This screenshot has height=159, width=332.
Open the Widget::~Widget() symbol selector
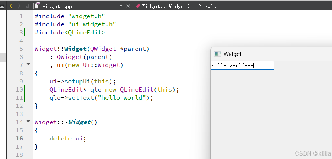click(x=179, y=6)
